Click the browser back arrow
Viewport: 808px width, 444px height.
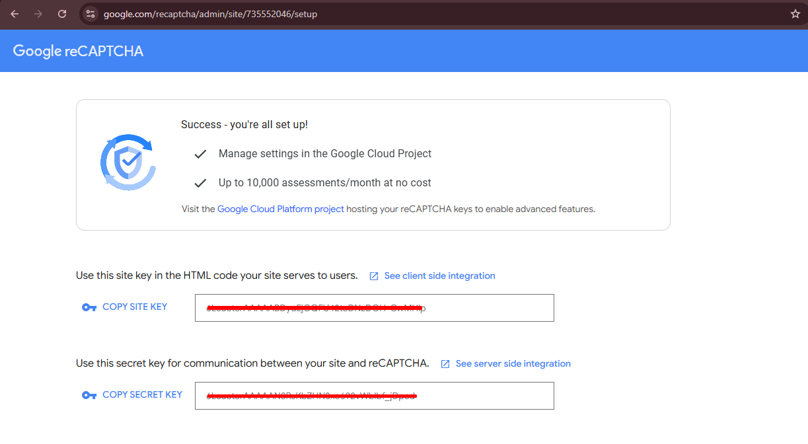(x=15, y=14)
